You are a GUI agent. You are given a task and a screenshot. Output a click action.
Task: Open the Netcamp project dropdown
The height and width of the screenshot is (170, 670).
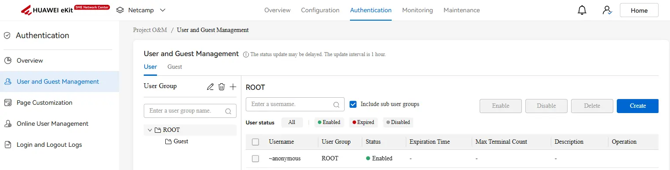[x=163, y=10]
